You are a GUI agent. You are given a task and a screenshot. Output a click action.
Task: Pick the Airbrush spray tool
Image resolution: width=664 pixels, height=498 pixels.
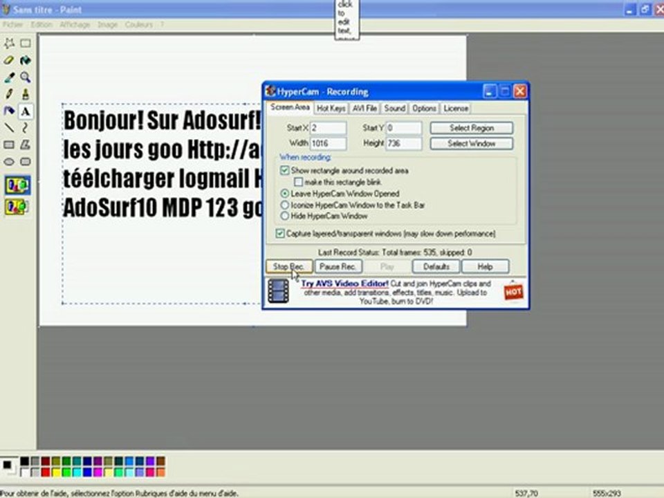(9, 111)
